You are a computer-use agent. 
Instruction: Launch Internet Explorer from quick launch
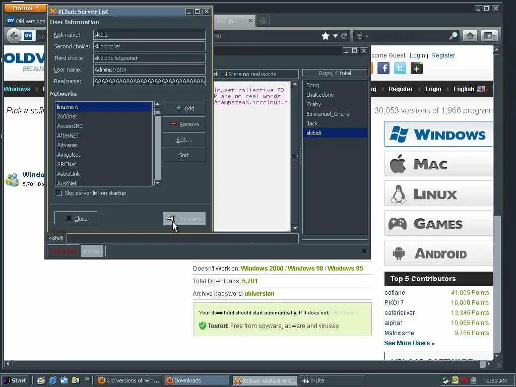(52, 380)
